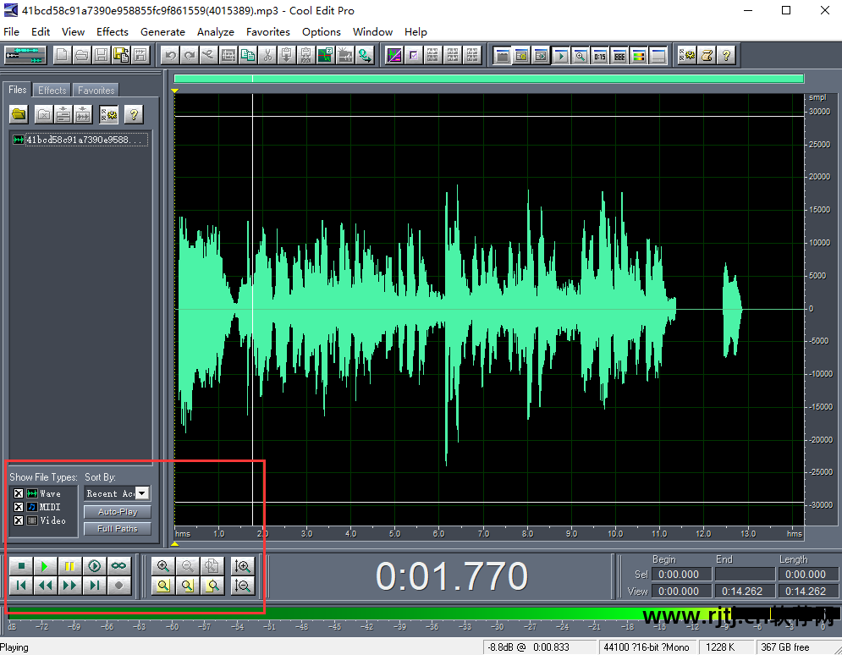Click the green overview bar above waveform
842x655 pixels.
pyautogui.click(x=488, y=79)
